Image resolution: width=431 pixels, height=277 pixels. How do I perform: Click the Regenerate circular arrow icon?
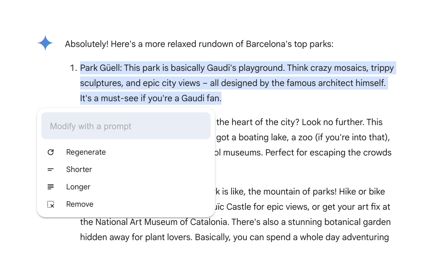tap(51, 152)
